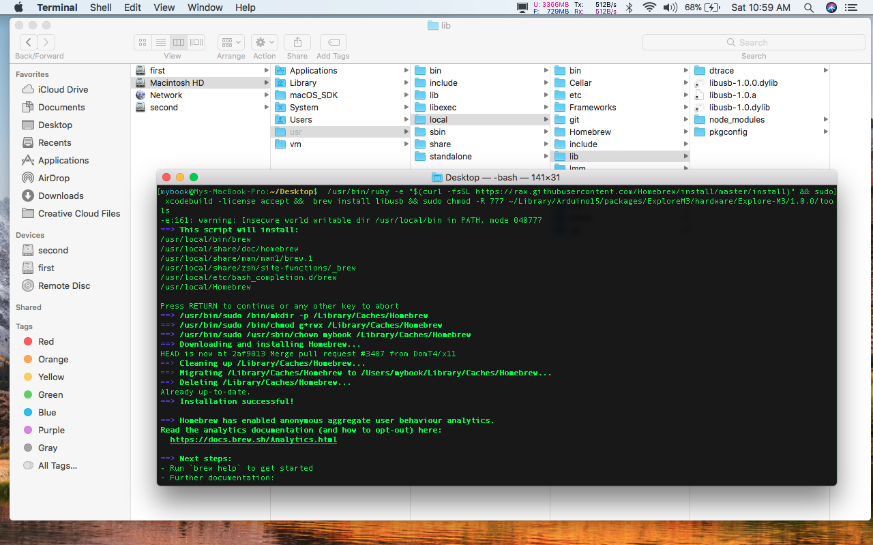
Task: Open Applications in Finder sidebar
Action: [x=63, y=160]
